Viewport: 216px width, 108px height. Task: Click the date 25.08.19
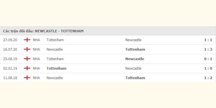(x=10, y=59)
